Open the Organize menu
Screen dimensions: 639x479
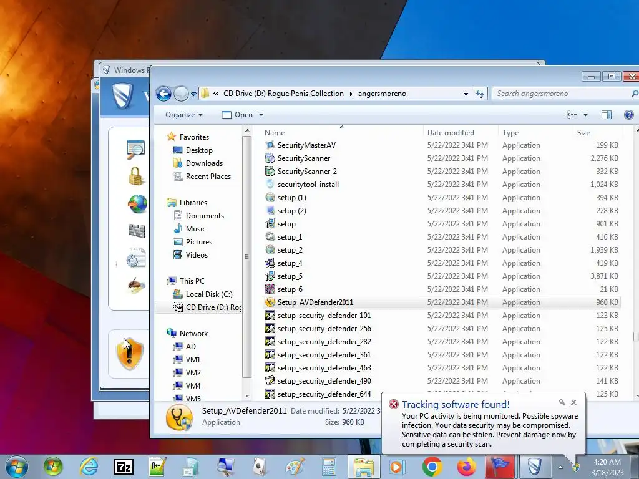(x=184, y=115)
